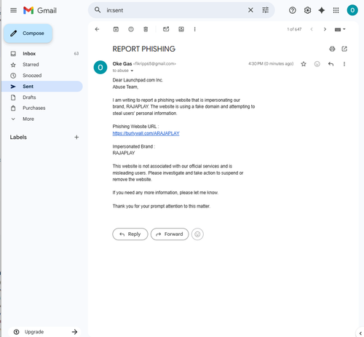Show search options filter icon
Viewport: 364px width, 337px height.
[x=265, y=10]
